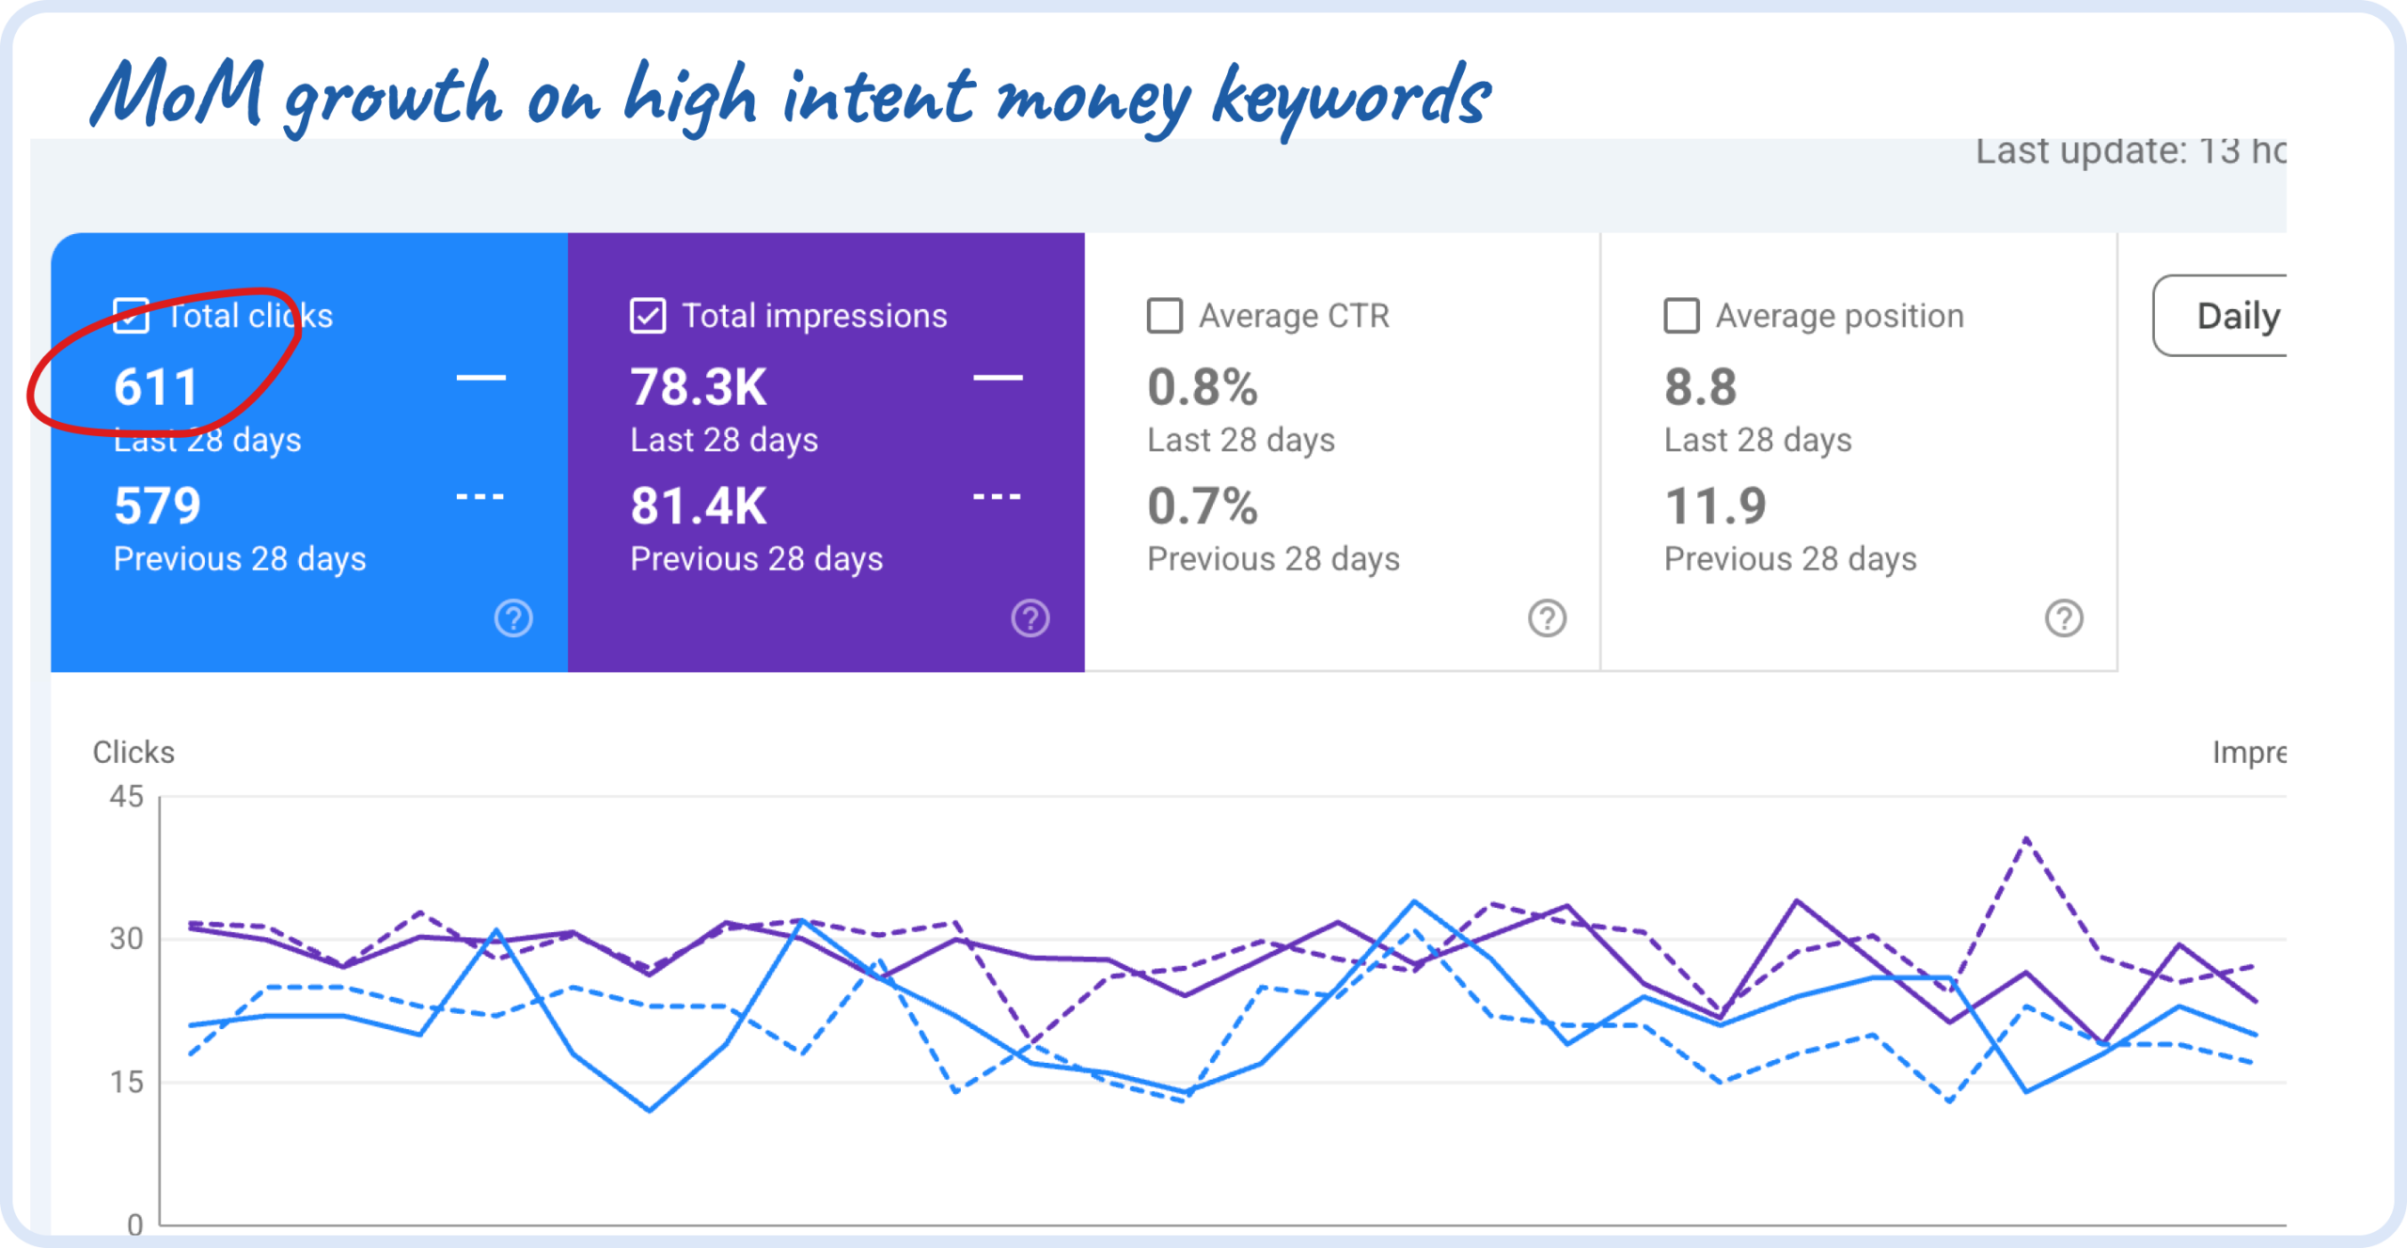Click the 579 previous clicks value

[x=157, y=506]
